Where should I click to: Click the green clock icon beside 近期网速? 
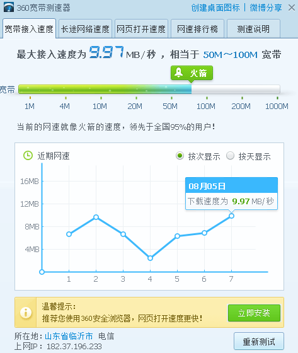(28, 156)
